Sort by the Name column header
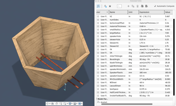The width and height of the screenshot is (176, 106). click(118, 12)
